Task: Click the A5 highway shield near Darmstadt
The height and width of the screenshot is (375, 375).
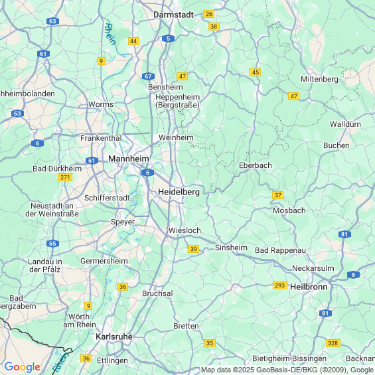Action: click(168, 38)
